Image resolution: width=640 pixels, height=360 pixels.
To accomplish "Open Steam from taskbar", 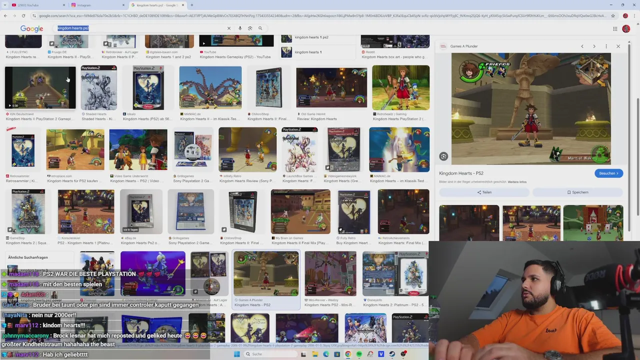I will [x=392, y=354].
